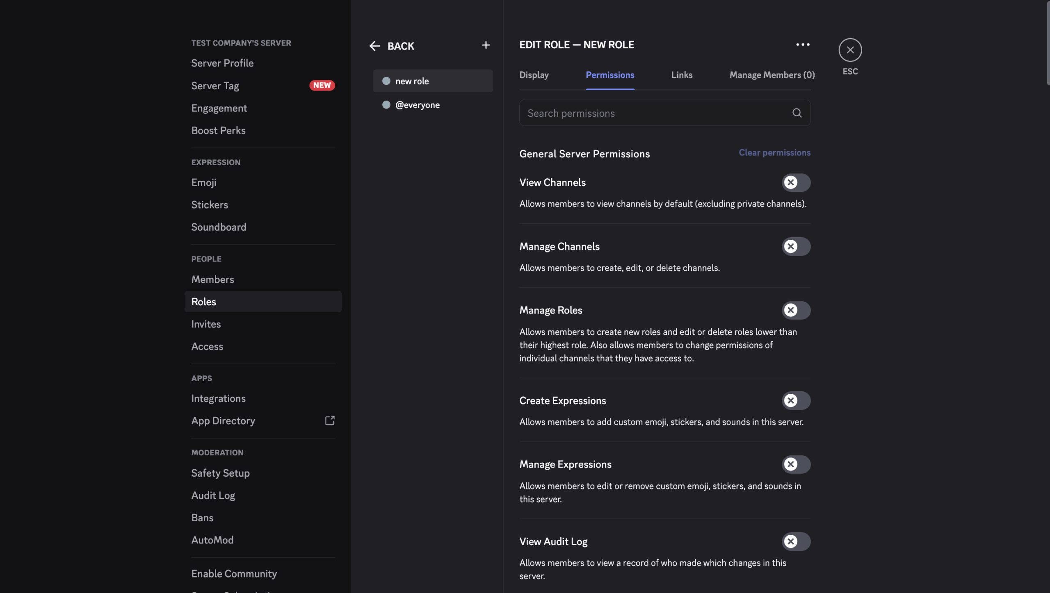The width and height of the screenshot is (1050, 593).
Task: Open the Access settings page
Action: (263, 346)
